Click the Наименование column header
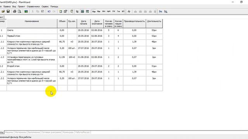 32,24
